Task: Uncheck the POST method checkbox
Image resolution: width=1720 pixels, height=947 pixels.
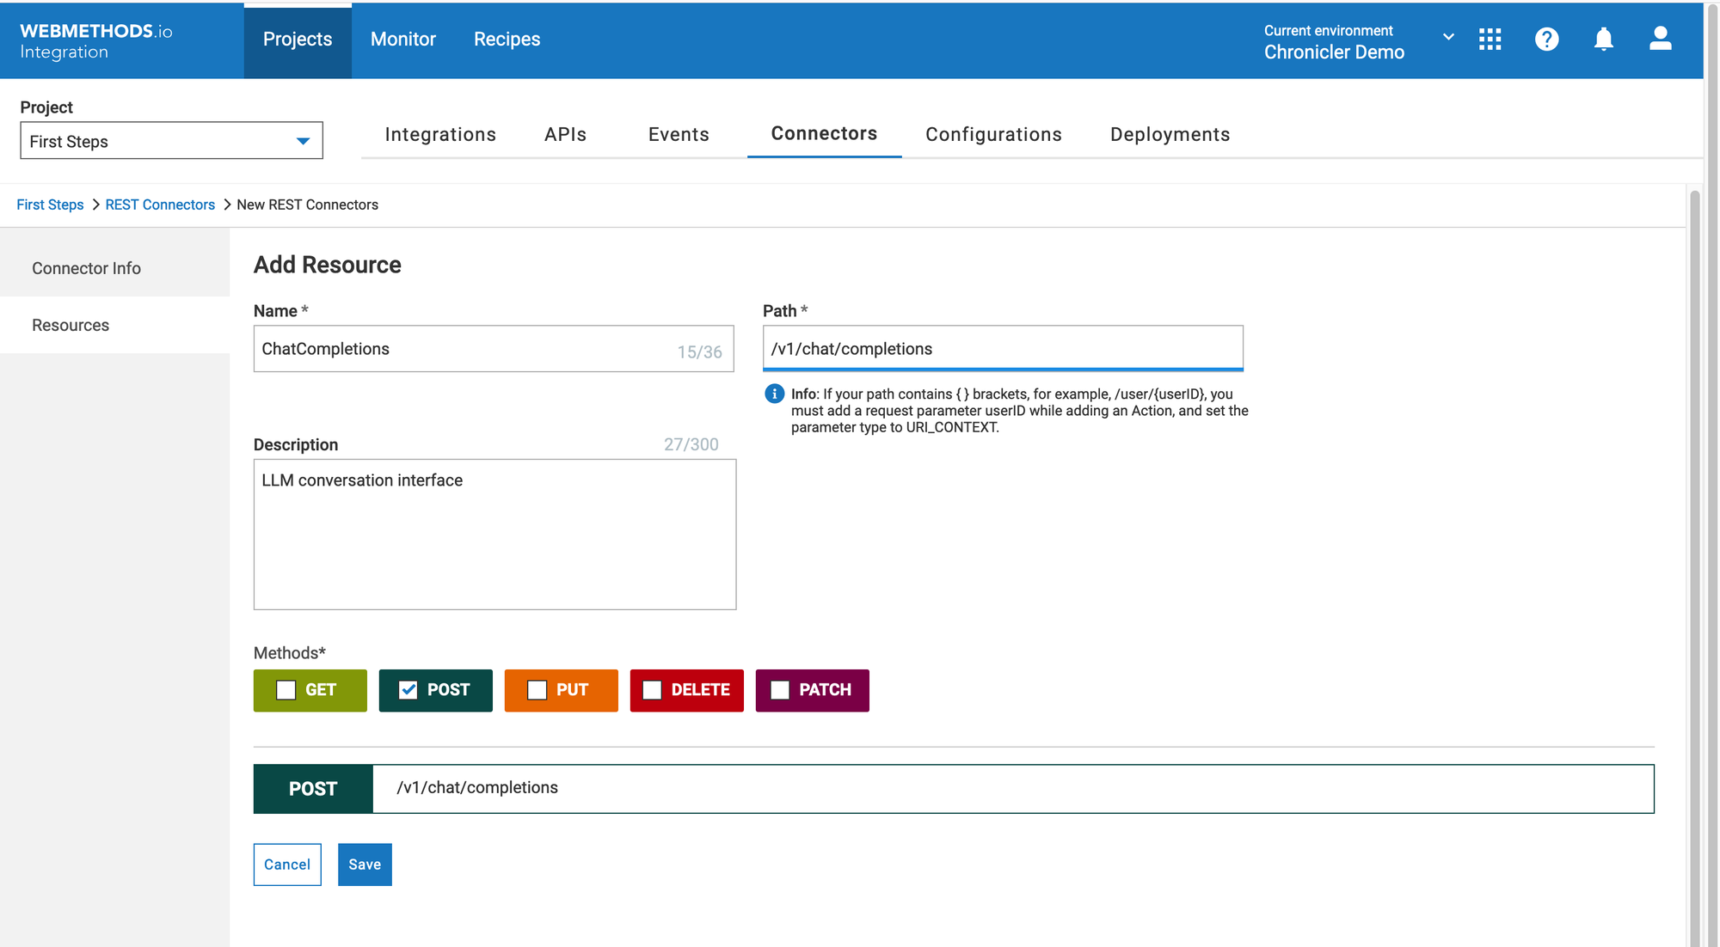Action: coord(408,690)
